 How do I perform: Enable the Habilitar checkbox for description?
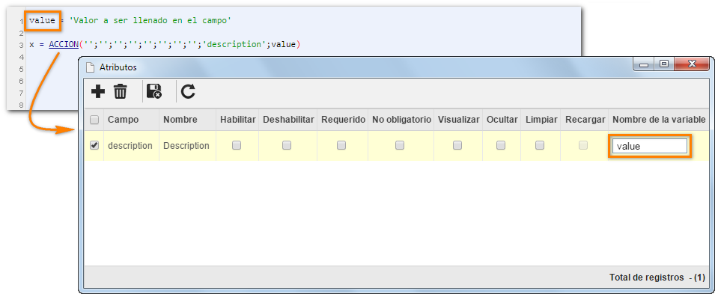point(236,145)
